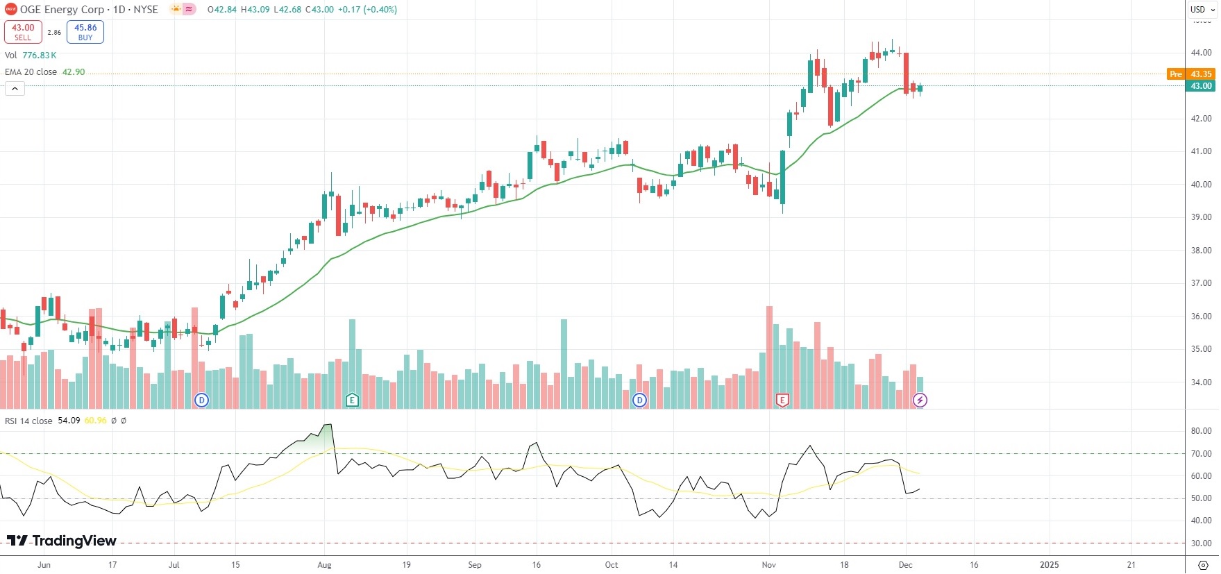
Task: Click the Dec label on the time axis
Action: pyautogui.click(x=905, y=565)
